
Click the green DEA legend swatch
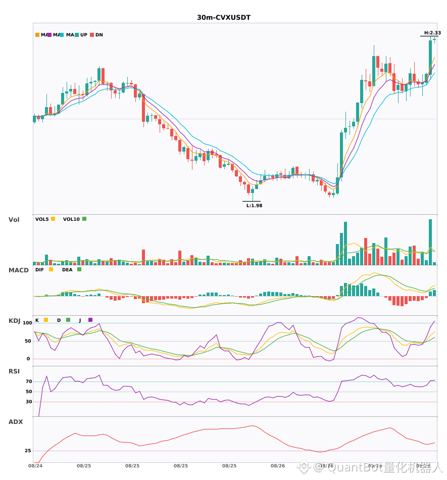(x=79, y=269)
